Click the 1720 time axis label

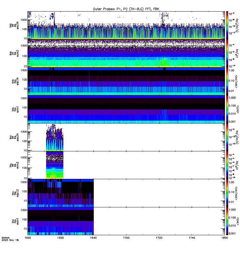159,238
